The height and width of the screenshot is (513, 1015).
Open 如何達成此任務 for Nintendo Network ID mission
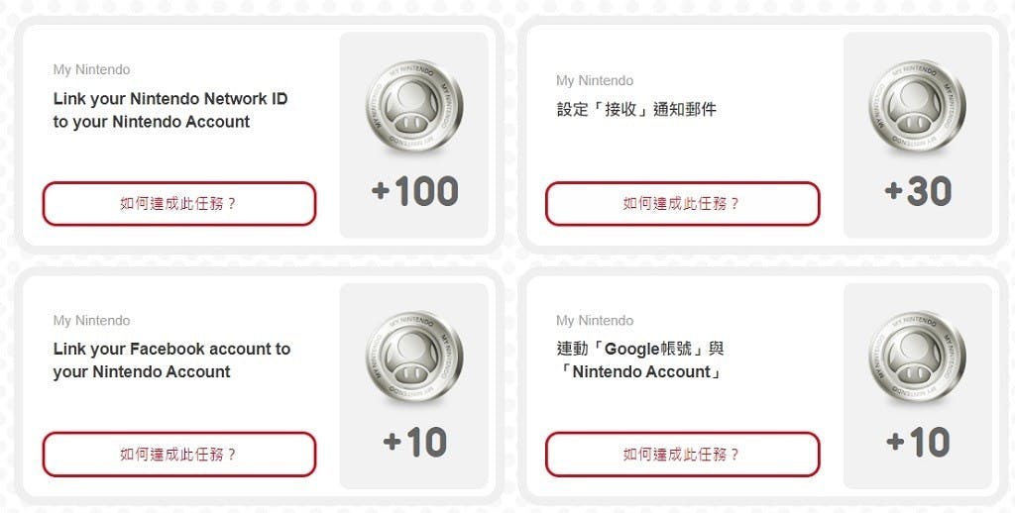179,204
